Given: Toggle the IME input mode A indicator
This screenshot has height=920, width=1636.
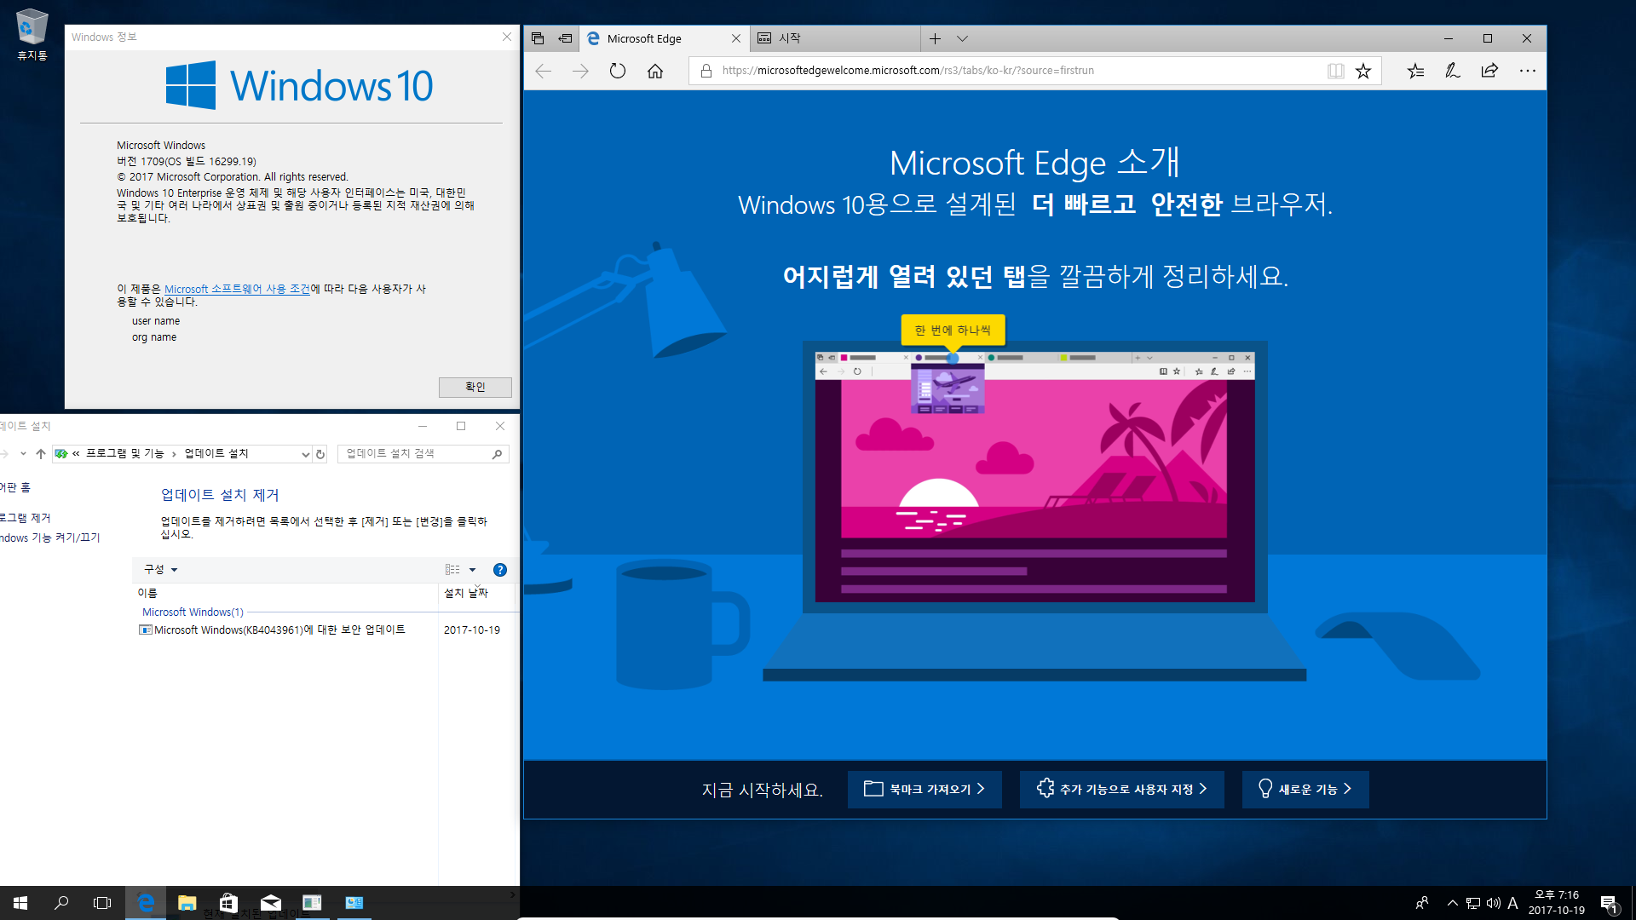Looking at the screenshot, I should [x=1512, y=903].
